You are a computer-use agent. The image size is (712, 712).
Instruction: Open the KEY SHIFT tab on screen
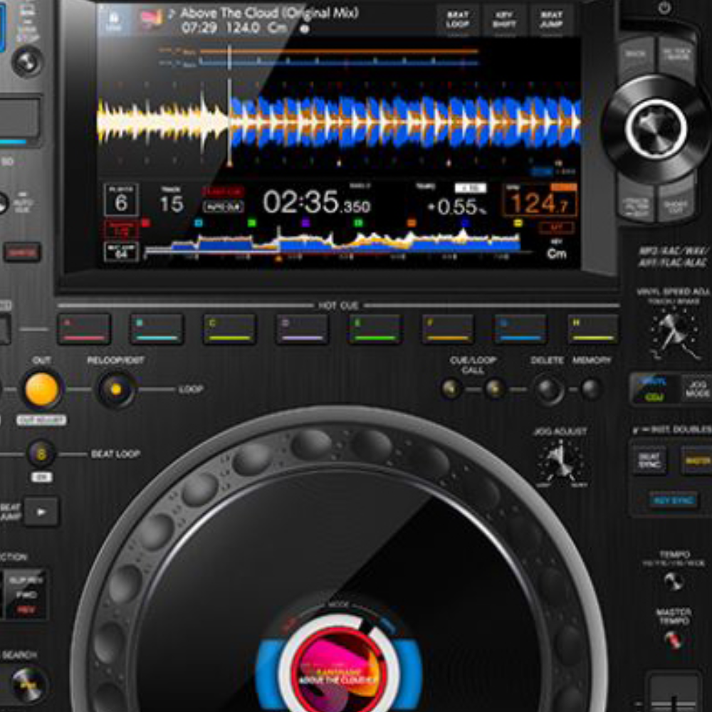[x=504, y=19]
